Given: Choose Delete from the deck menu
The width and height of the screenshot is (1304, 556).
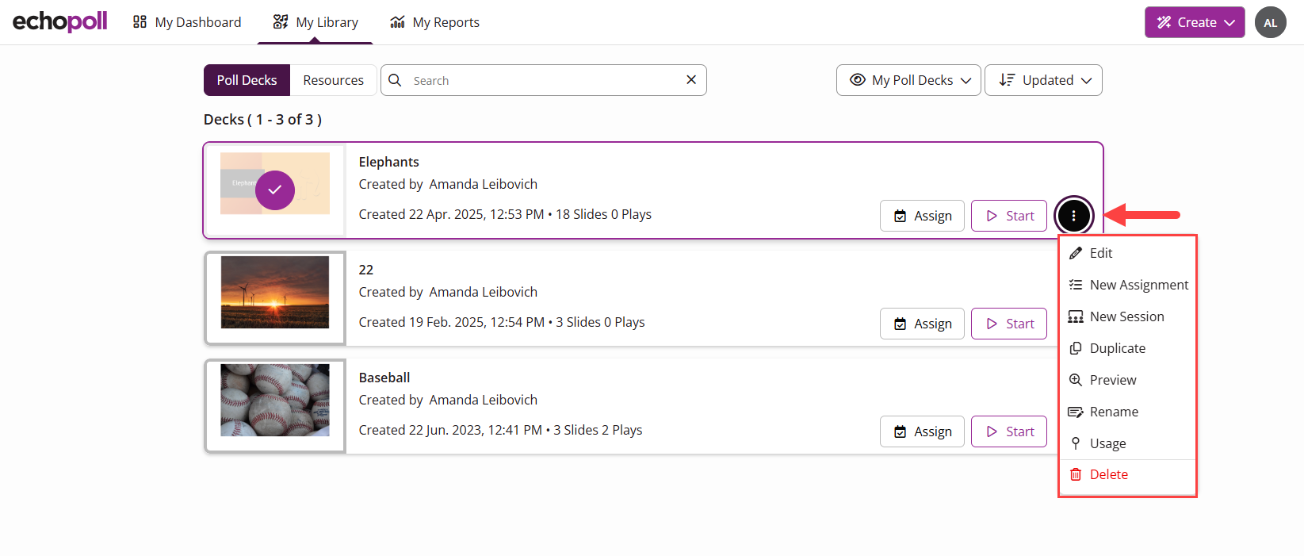Looking at the screenshot, I should 1127,474.
